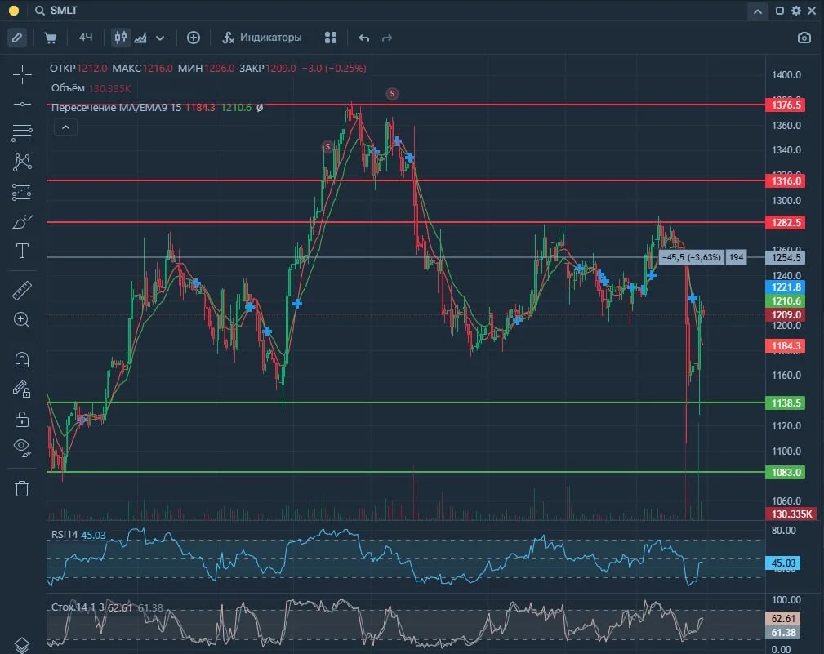The width and height of the screenshot is (824, 654).
Task: Redo the chart action
Action: pyautogui.click(x=387, y=38)
